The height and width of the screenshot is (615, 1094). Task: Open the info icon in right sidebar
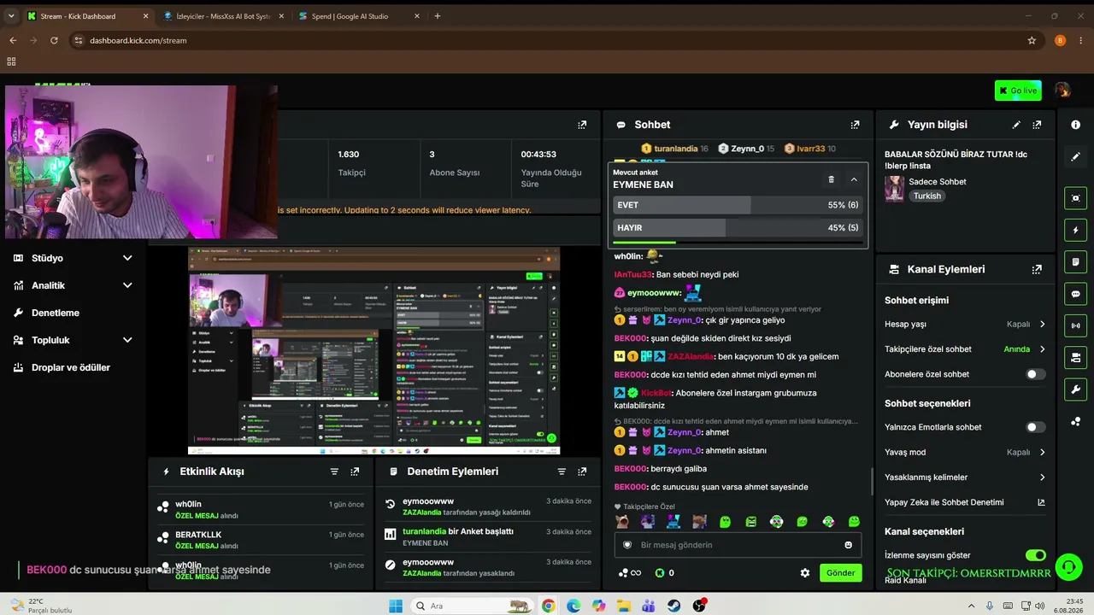[x=1075, y=125]
